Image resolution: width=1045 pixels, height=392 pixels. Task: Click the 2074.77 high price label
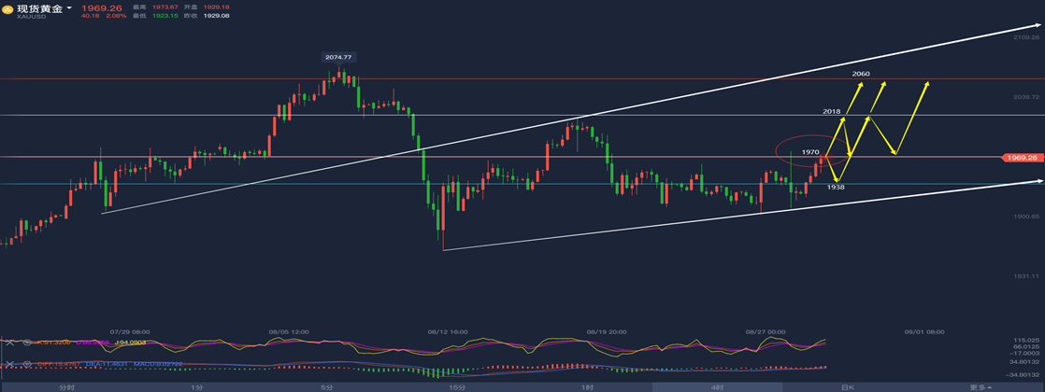340,58
